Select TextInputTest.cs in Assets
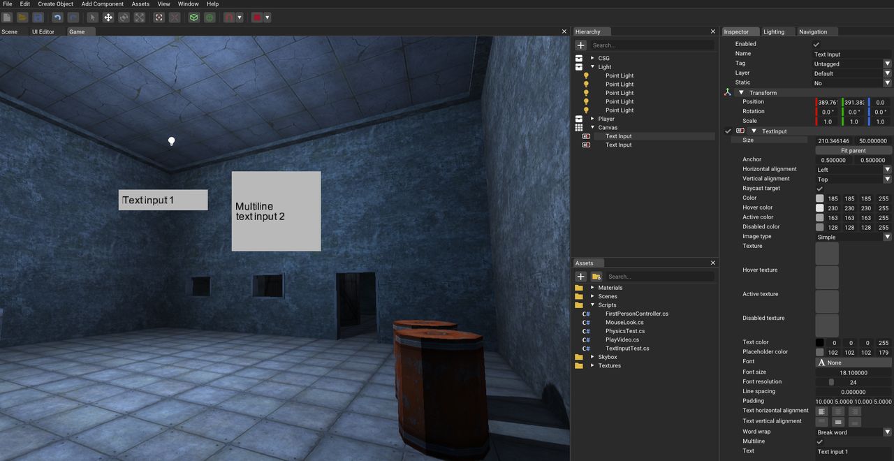 (627, 348)
